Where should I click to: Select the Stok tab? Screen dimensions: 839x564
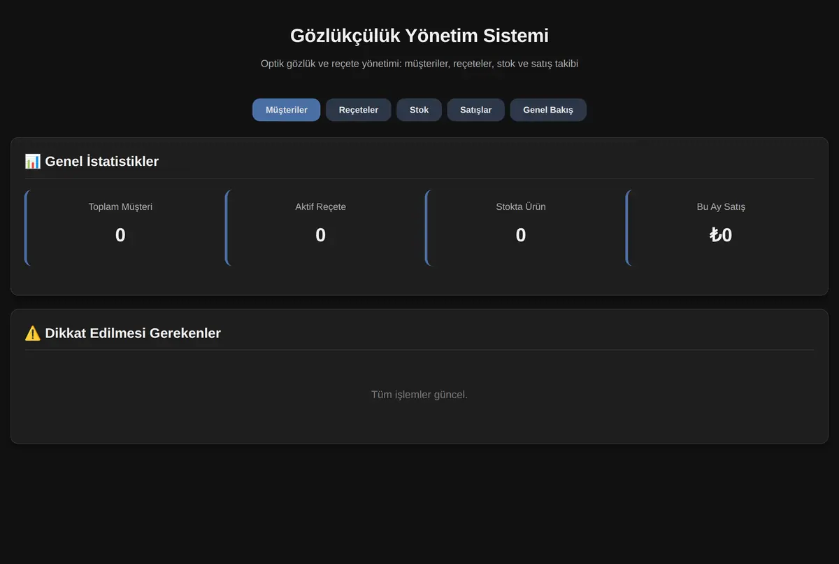pos(419,110)
